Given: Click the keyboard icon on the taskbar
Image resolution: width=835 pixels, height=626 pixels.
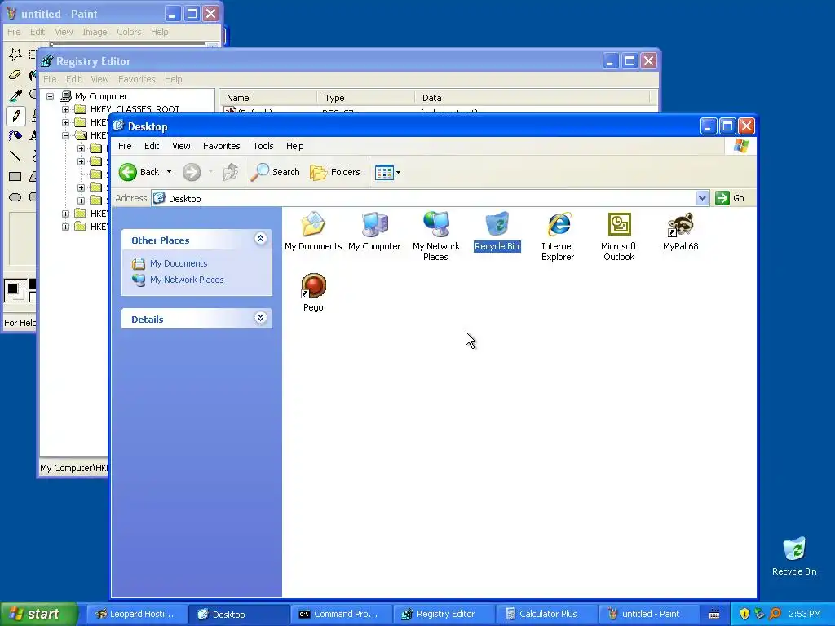Looking at the screenshot, I should click(714, 615).
